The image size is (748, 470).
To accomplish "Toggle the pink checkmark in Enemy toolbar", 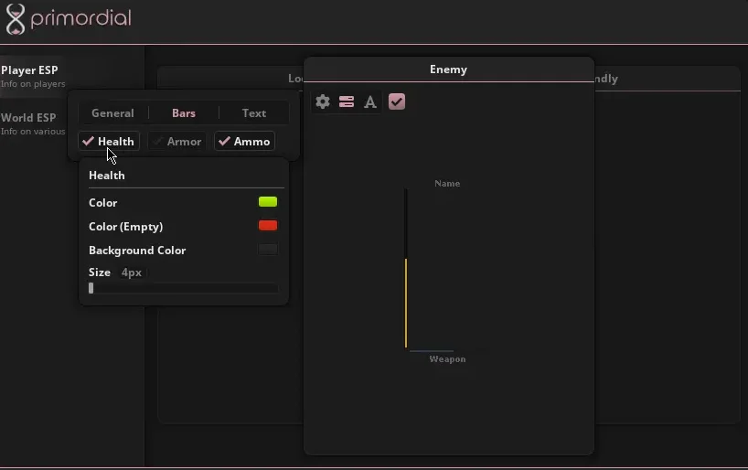I will pos(397,101).
